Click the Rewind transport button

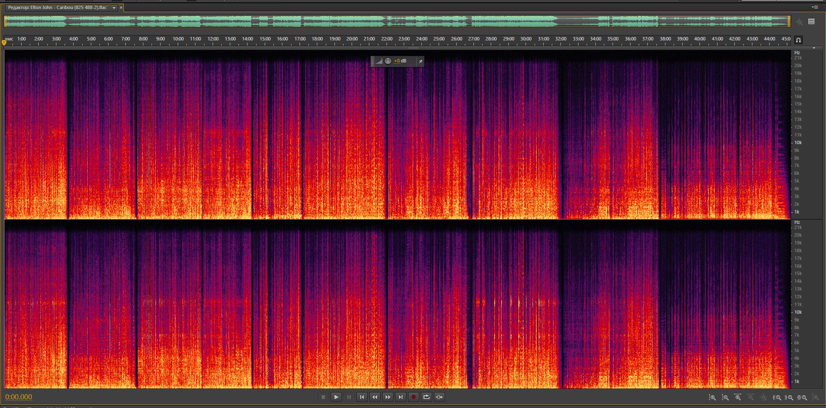(375, 397)
